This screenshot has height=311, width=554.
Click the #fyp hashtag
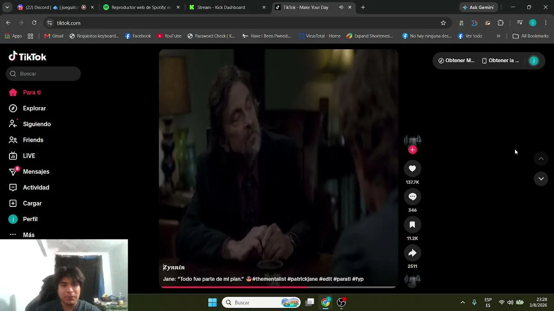click(358, 279)
